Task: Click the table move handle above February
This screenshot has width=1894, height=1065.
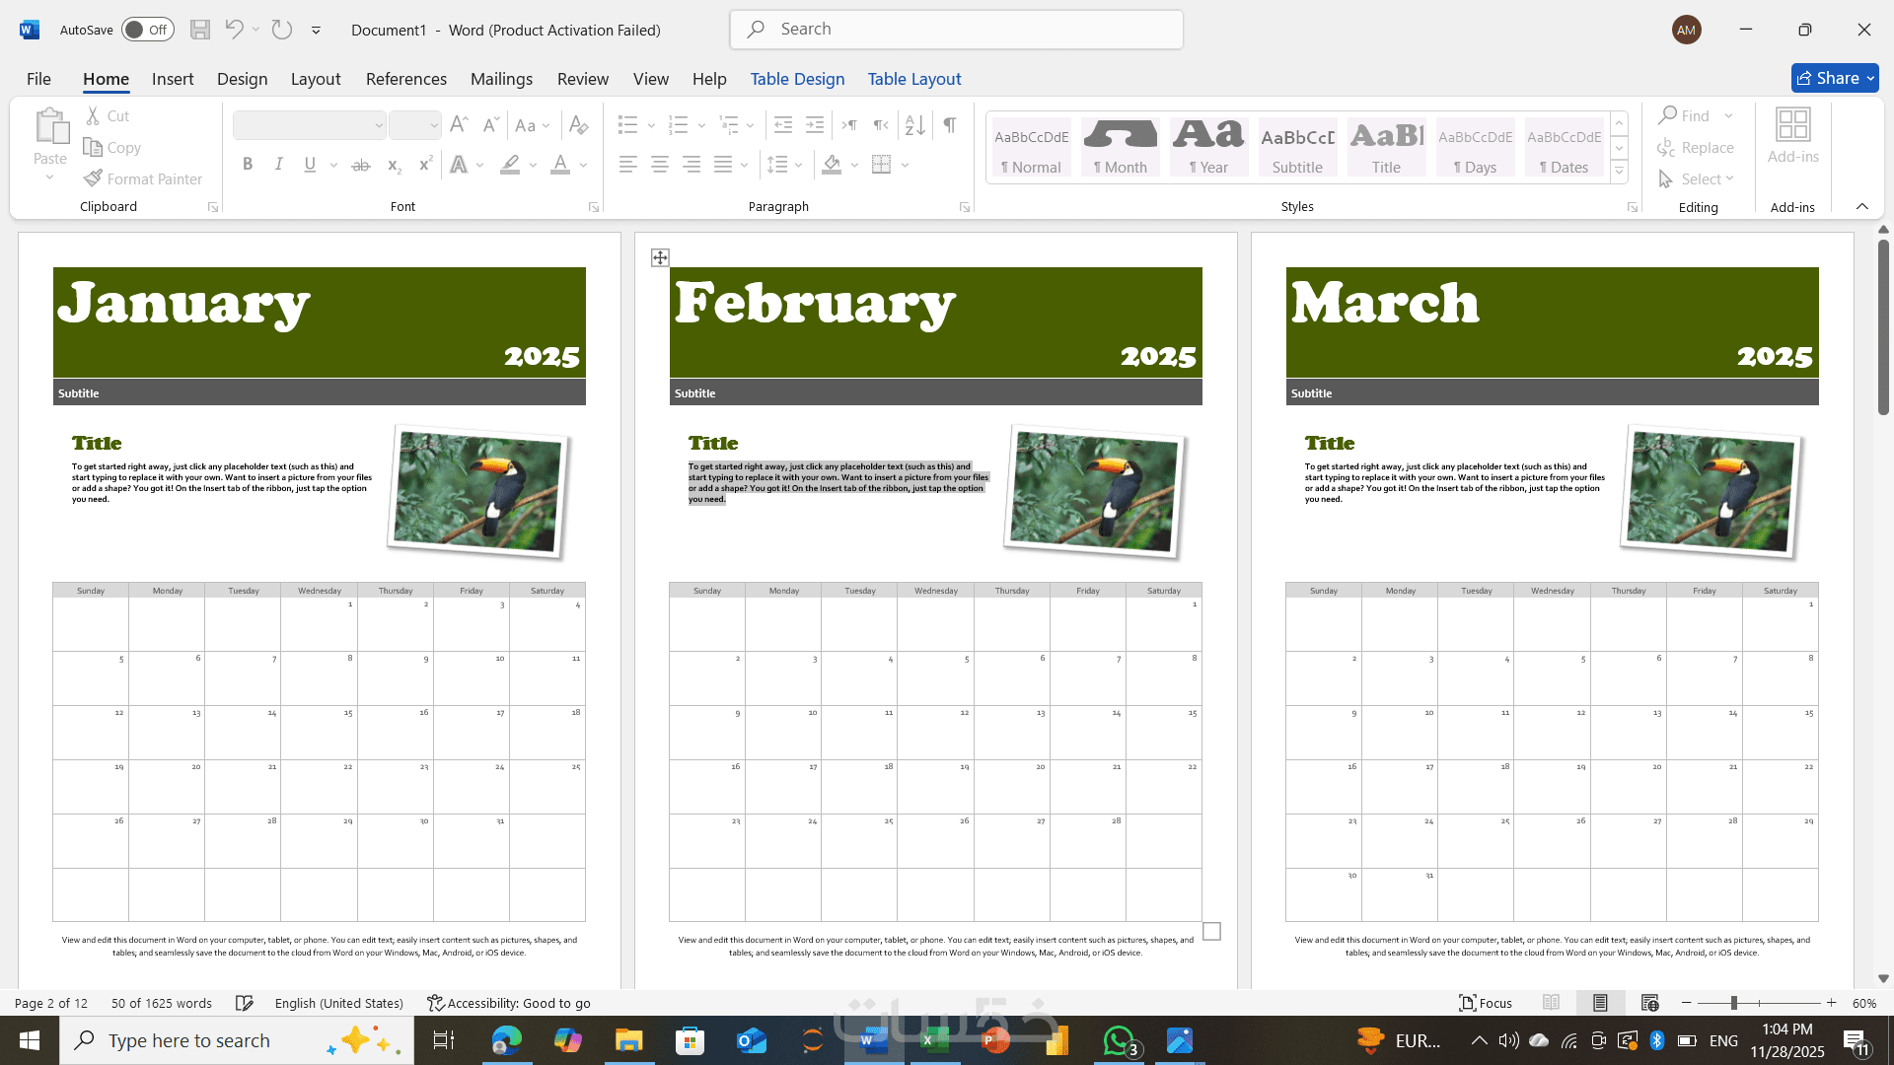Action: coord(660,257)
